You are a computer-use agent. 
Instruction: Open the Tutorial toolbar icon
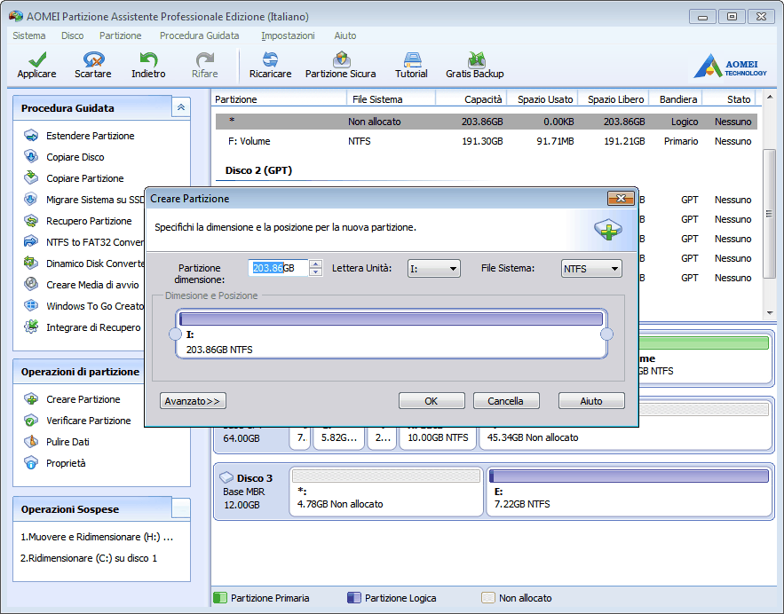click(411, 59)
